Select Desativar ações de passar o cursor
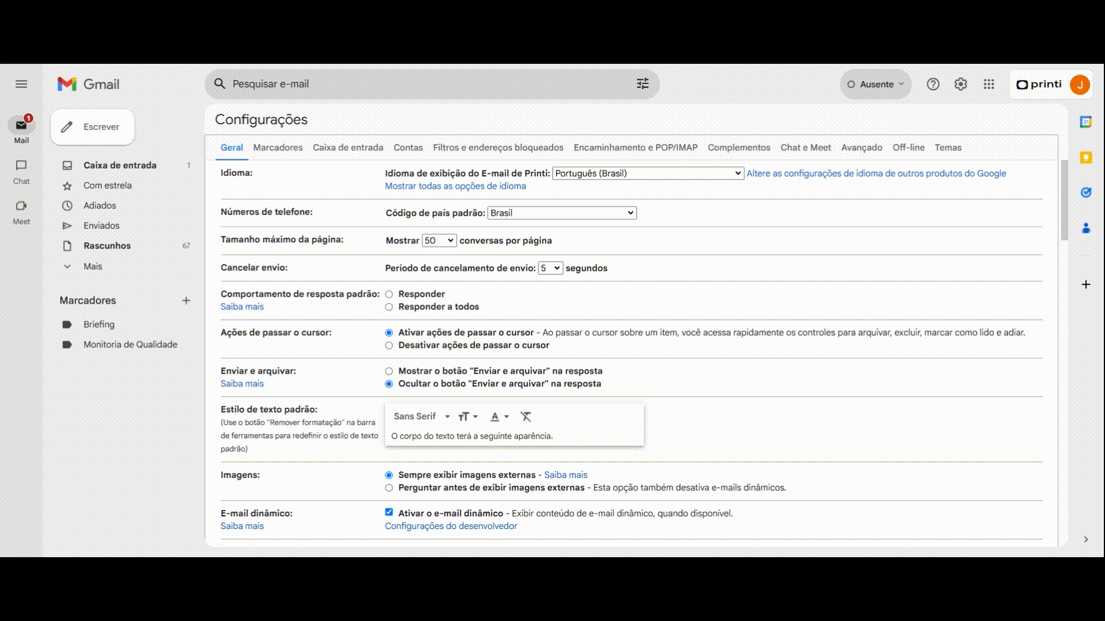 pyautogui.click(x=389, y=346)
